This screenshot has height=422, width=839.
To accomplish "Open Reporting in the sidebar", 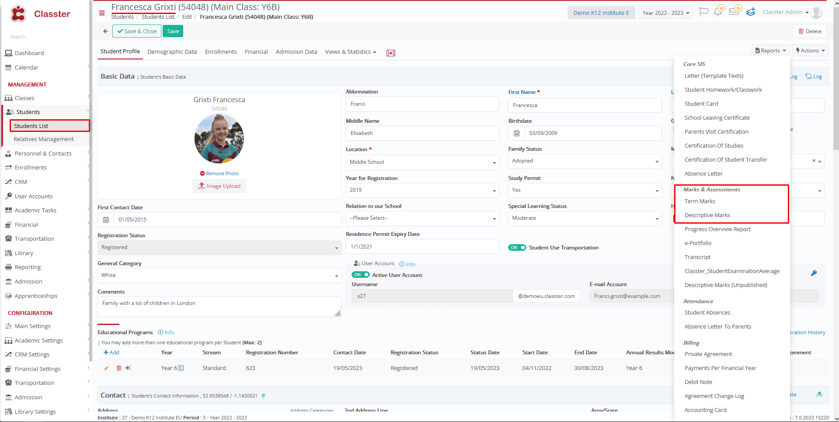I will click(x=28, y=267).
